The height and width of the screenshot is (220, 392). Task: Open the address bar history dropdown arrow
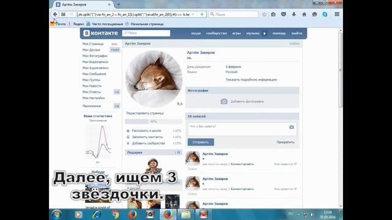(193, 15)
